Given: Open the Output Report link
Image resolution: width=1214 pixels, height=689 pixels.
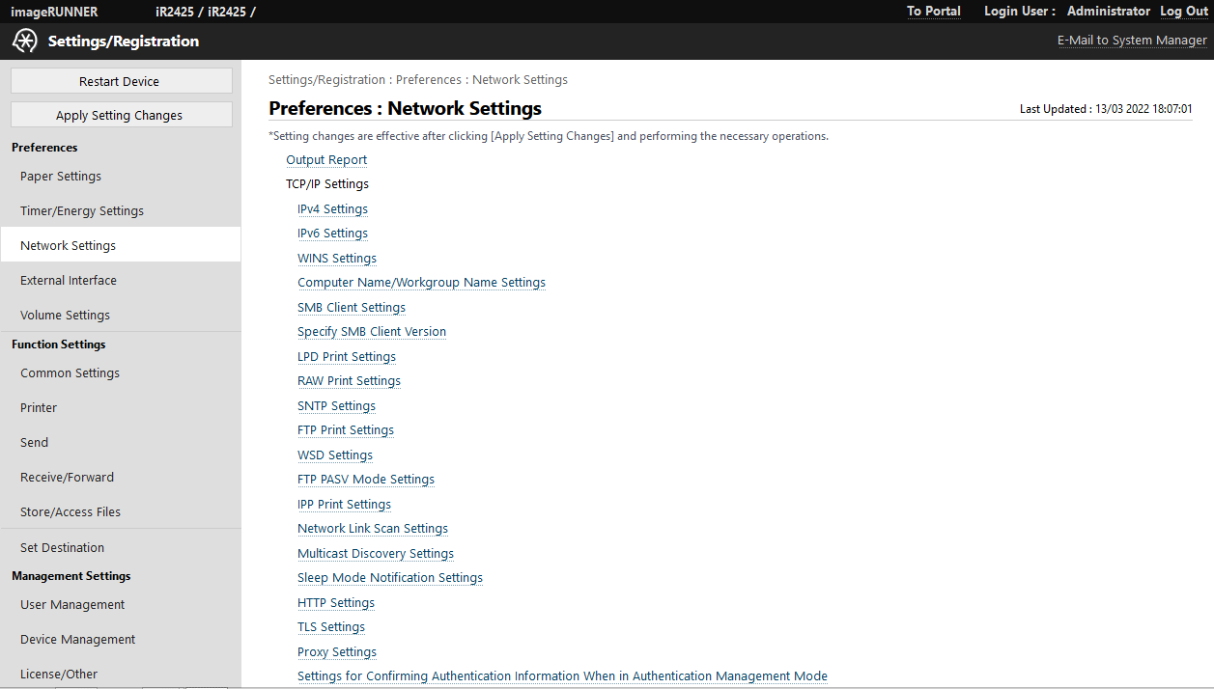Looking at the screenshot, I should click(x=326, y=160).
